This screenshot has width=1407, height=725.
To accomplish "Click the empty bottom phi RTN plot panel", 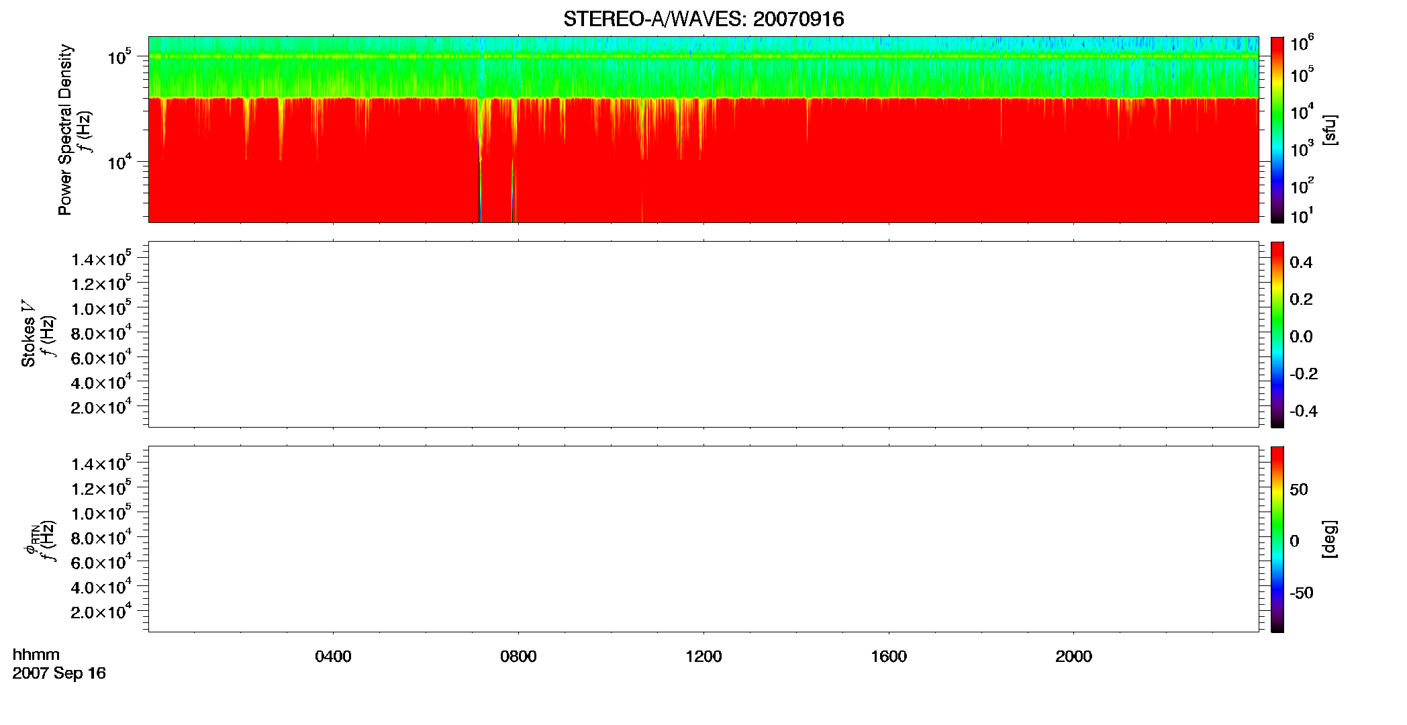I will click(x=703, y=539).
